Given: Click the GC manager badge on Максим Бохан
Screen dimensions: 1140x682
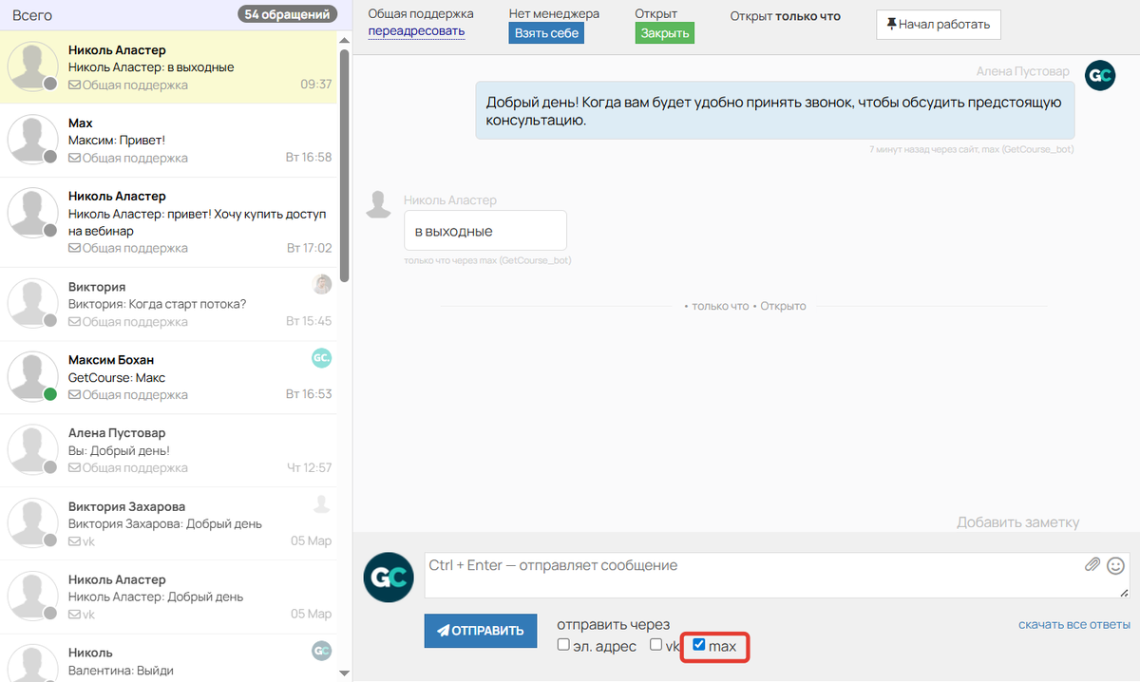Looking at the screenshot, I should (322, 358).
